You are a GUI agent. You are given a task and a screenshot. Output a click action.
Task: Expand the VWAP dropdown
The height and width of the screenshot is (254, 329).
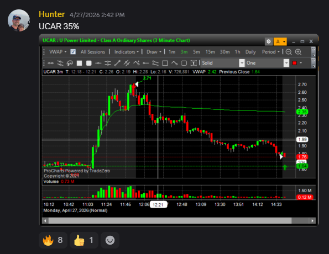pyautogui.click(x=58, y=52)
